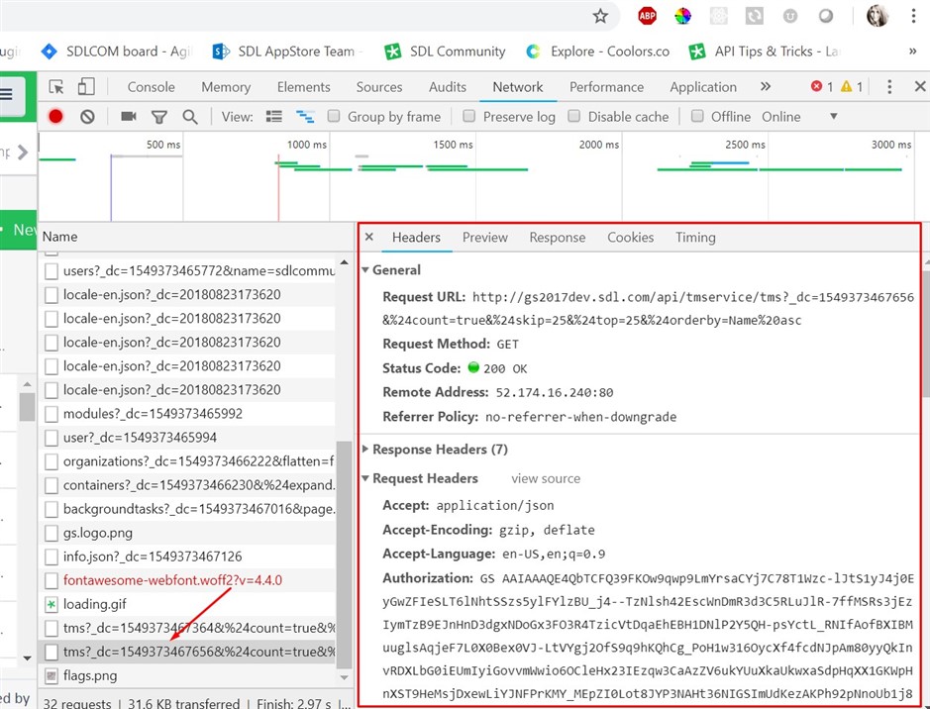This screenshot has width=930, height=709.
Task: Select the organizations request row
Action: [x=189, y=461]
